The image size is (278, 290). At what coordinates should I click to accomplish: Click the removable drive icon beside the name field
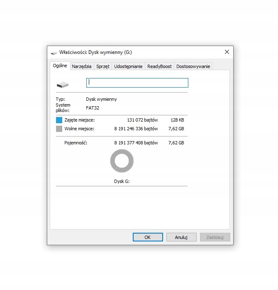pyautogui.click(x=63, y=85)
